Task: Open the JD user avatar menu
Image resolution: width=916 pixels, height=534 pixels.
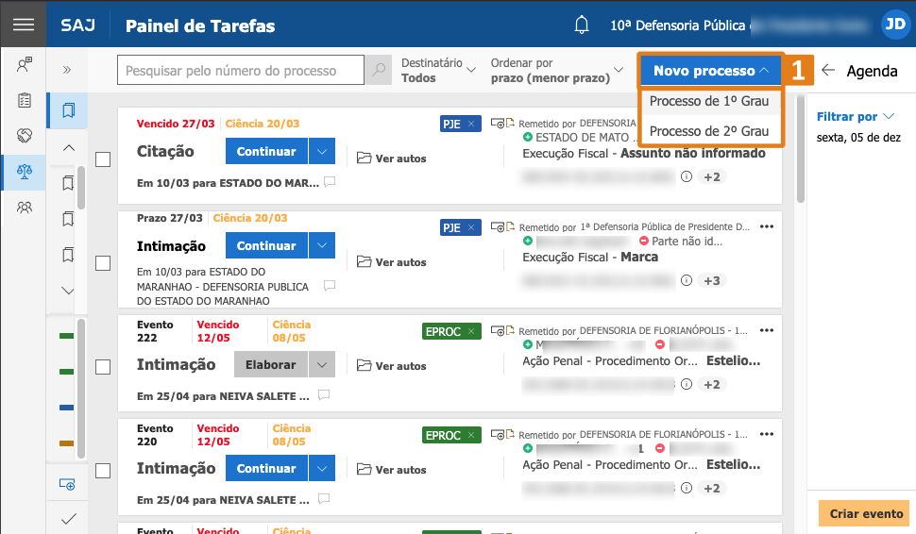Action: pos(895,25)
